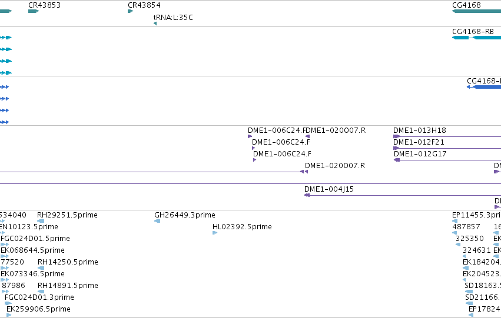Click the CR43853 gene arrow glyph
501x318 pixels.
tap(34, 11)
